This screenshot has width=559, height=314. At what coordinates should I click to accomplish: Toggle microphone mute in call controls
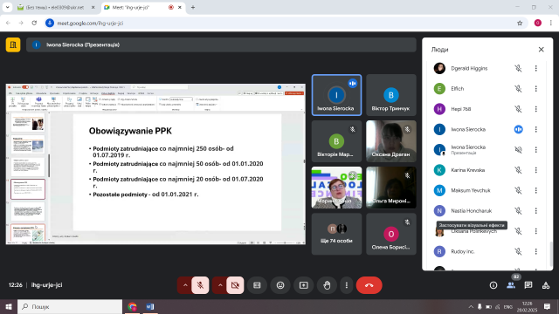point(200,285)
